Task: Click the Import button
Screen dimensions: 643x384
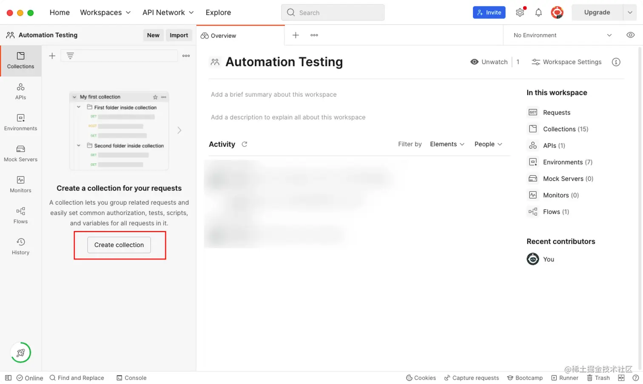Action: (x=179, y=35)
